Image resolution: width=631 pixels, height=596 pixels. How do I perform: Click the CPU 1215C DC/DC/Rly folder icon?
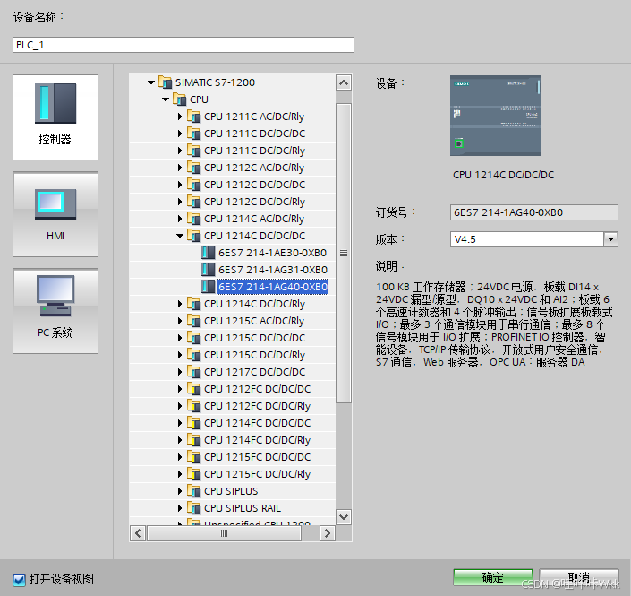pos(194,355)
